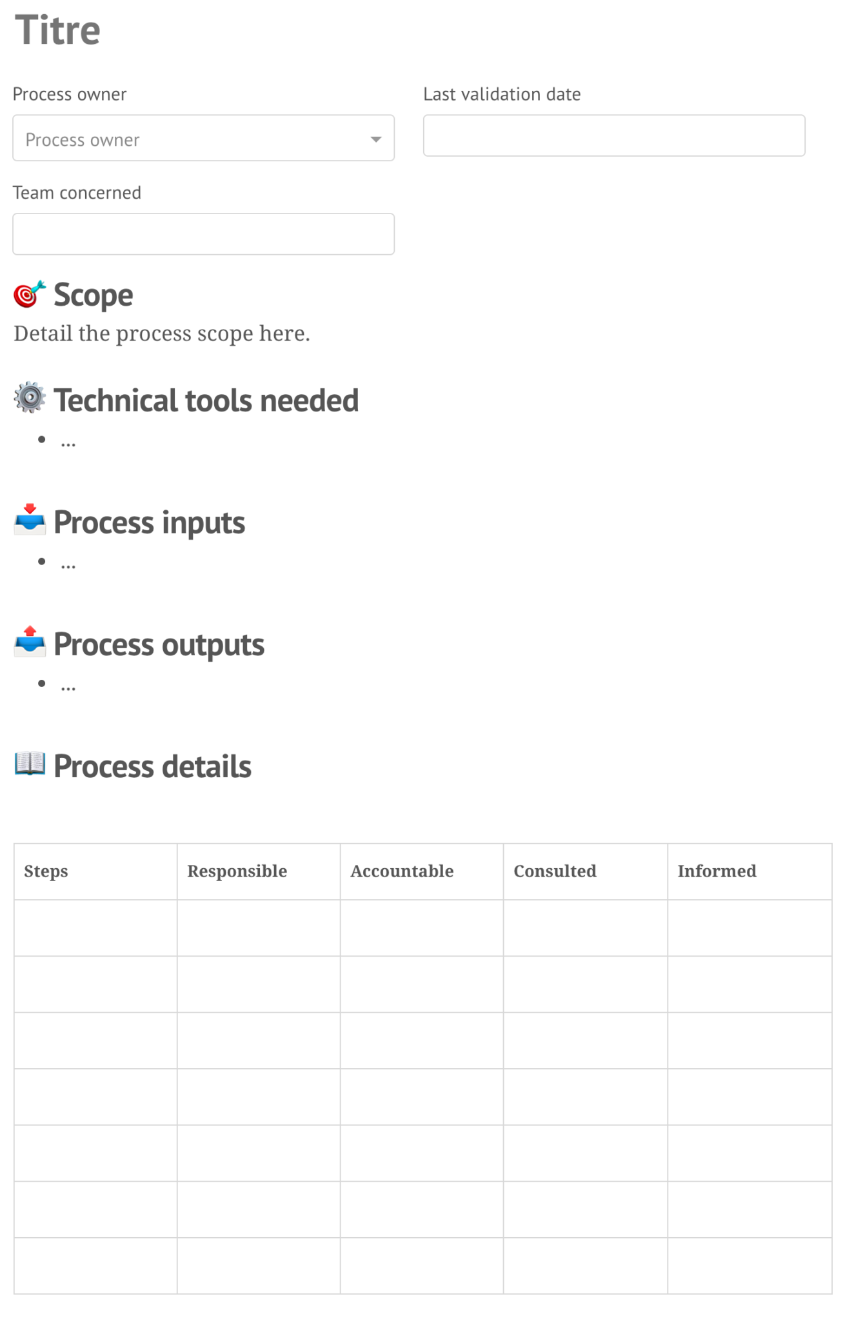The image size is (845, 1321).
Task: Click the Accountable column header
Action: (401, 871)
